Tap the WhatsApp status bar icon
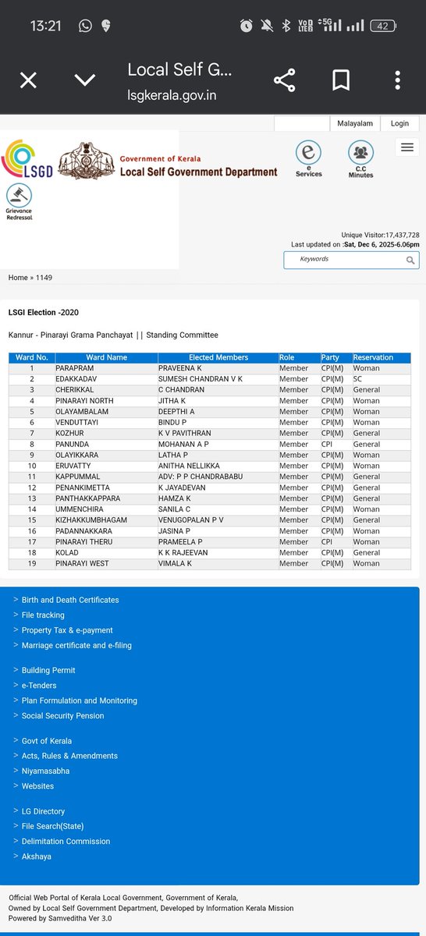Image resolution: width=426 pixels, height=936 pixels. [85, 26]
